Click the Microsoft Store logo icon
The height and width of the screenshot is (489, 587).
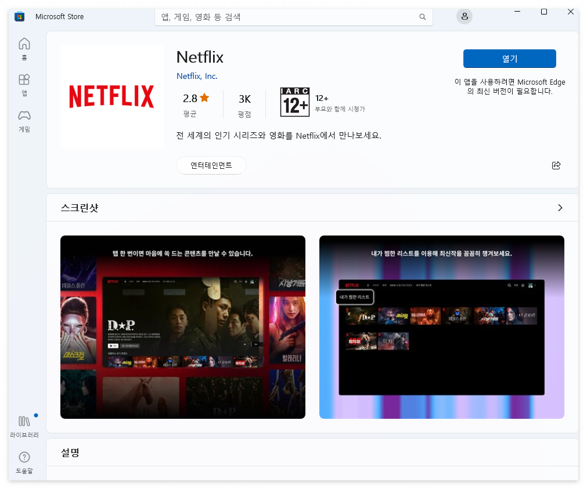(x=19, y=16)
